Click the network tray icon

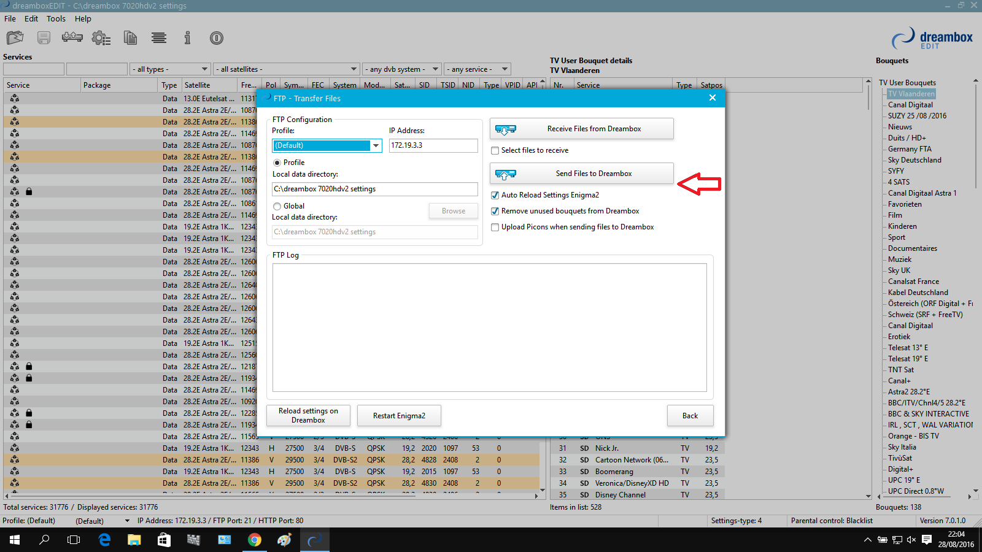click(897, 540)
